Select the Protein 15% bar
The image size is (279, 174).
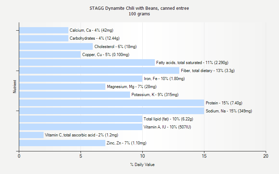tap(112, 103)
